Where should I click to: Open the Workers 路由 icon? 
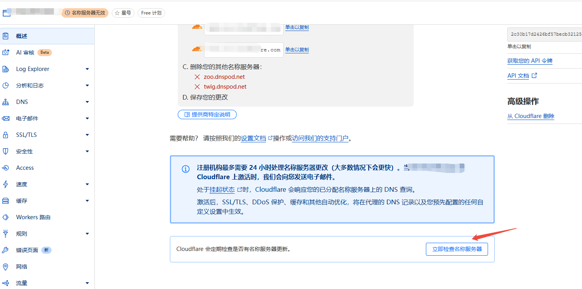pos(6,217)
